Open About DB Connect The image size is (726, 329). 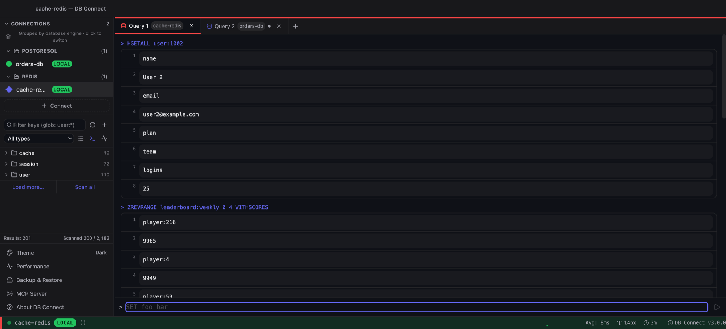click(57, 307)
